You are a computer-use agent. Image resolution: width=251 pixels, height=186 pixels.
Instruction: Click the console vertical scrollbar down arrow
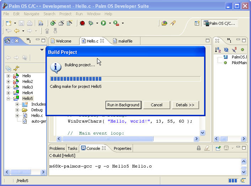pos(244,172)
